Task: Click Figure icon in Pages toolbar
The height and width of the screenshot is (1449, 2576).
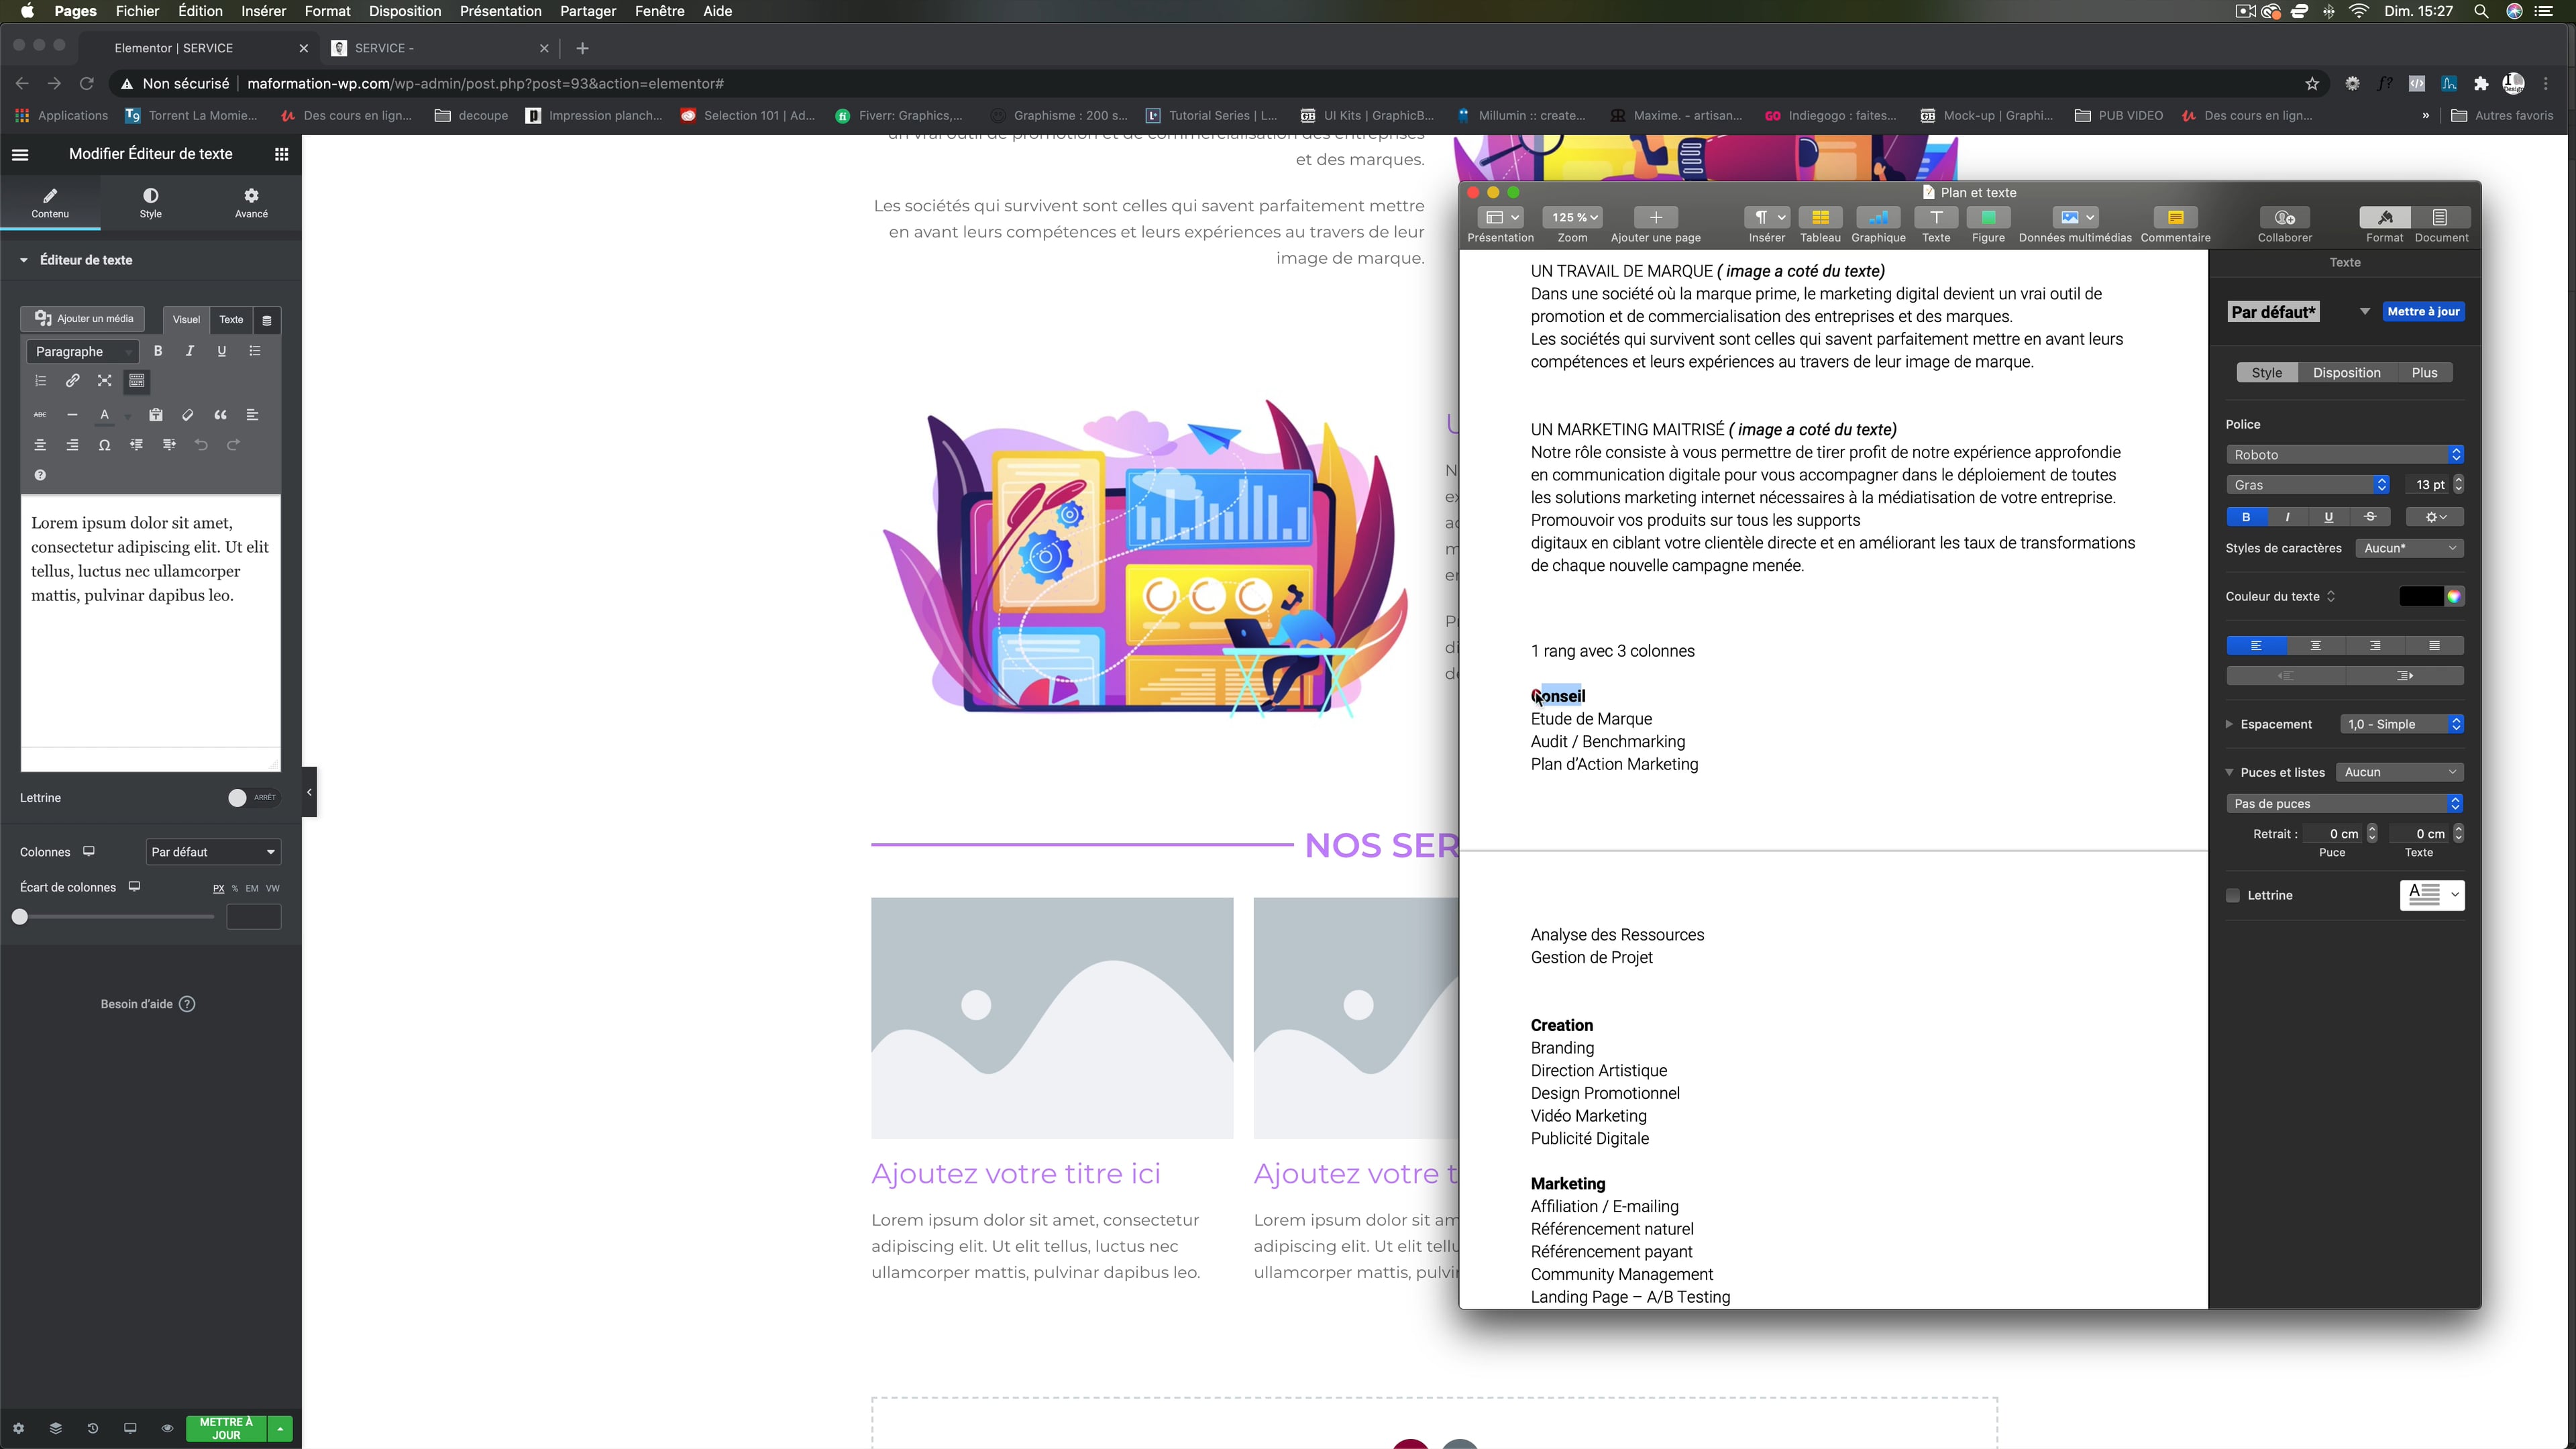Action: [x=1987, y=218]
